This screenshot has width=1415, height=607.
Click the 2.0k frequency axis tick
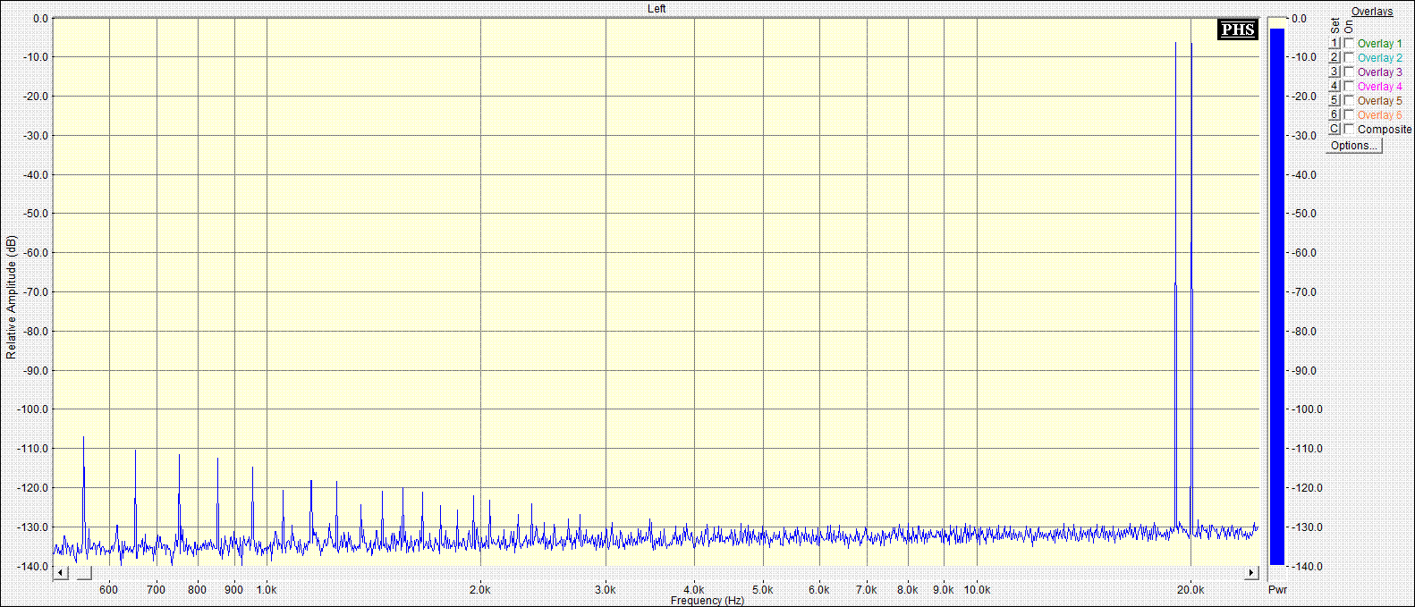(x=480, y=589)
